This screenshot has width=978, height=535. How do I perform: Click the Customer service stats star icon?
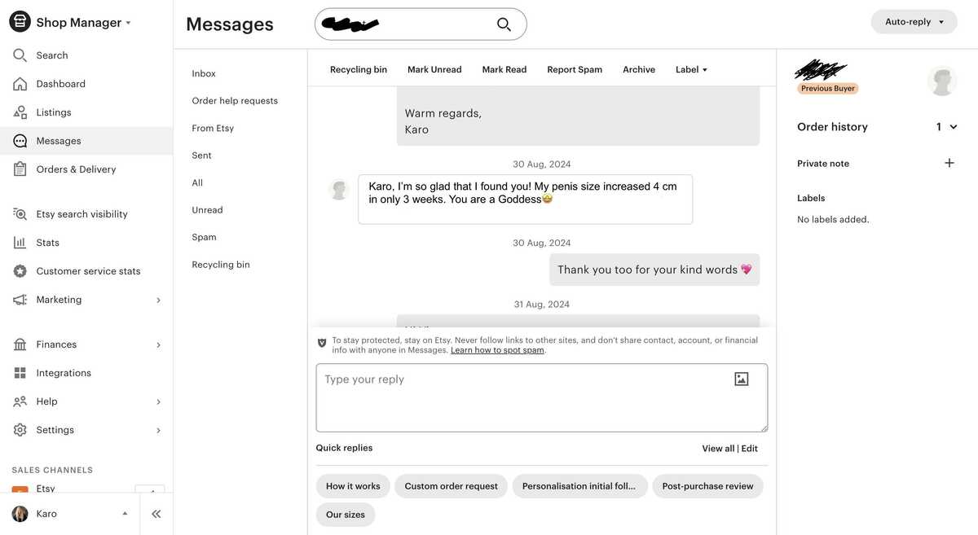click(20, 271)
